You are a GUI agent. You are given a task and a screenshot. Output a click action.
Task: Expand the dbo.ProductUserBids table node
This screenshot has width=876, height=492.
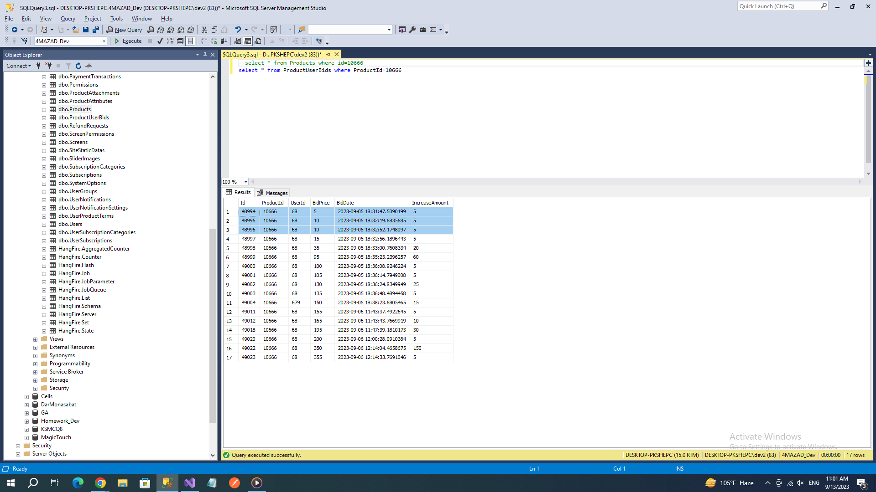(x=44, y=118)
